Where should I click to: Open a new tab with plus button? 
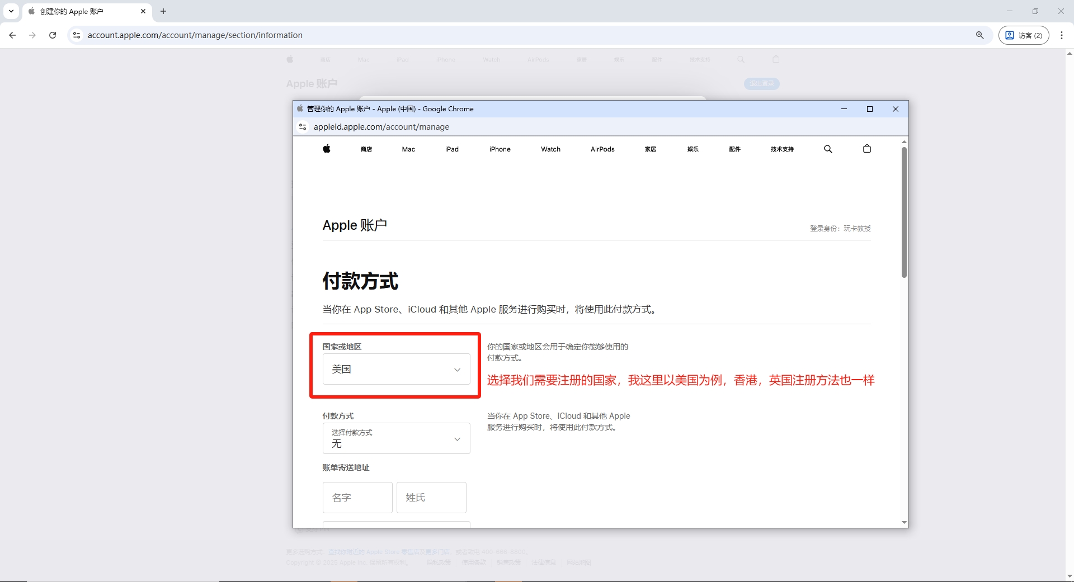163,11
